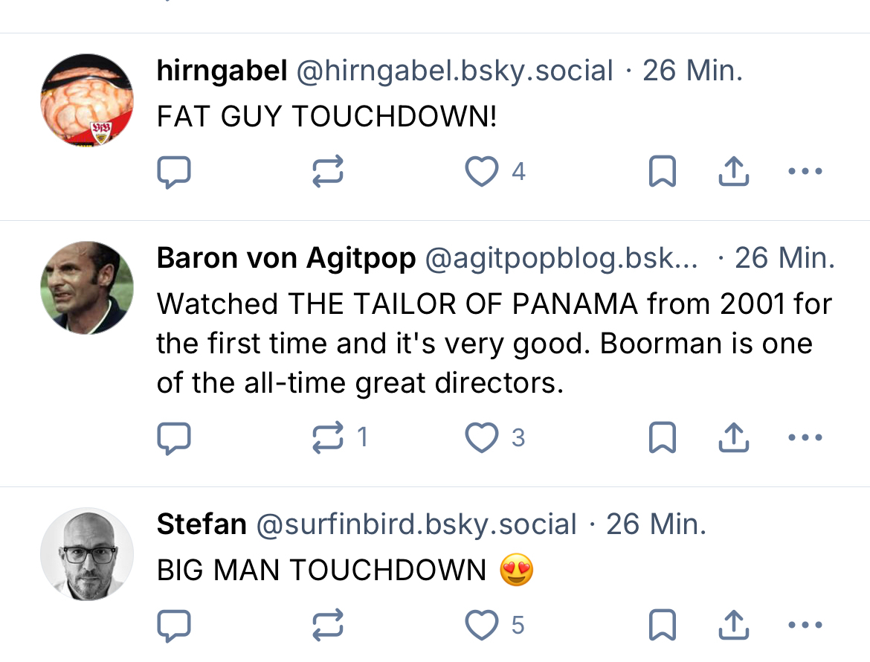The height and width of the screenshot is (662, 870).
Task: Open Baron von Agitpop's profile name
Action: [x=286, y=259]
